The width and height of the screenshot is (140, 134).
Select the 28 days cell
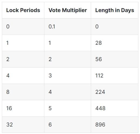114,43
